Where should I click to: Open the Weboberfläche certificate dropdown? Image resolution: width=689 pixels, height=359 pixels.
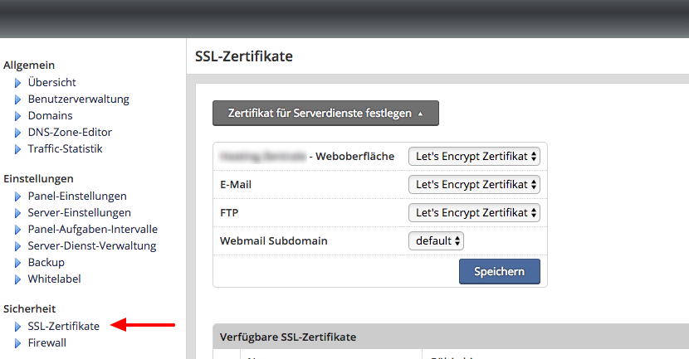point(474,156)
